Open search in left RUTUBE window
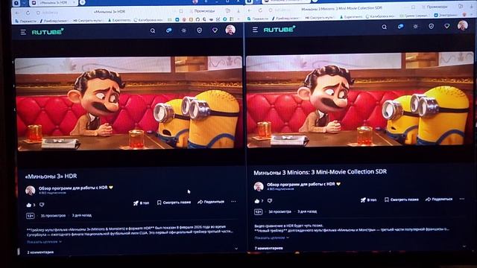 click(153, 31)
